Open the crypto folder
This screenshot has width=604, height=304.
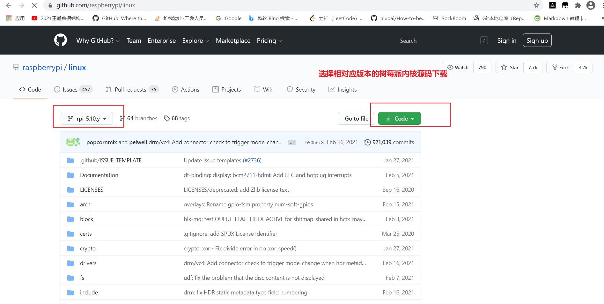88,248
